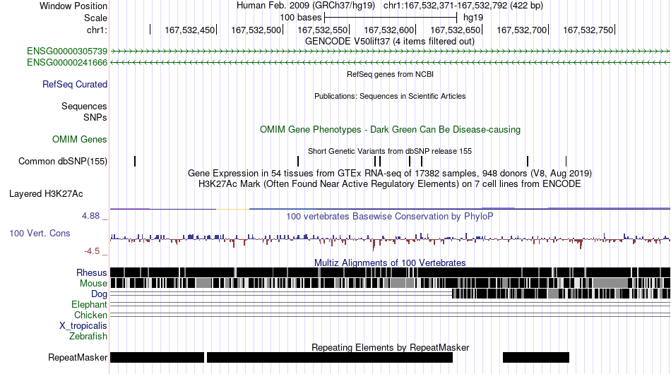Click the Mouse alignment row

point(391,283)
